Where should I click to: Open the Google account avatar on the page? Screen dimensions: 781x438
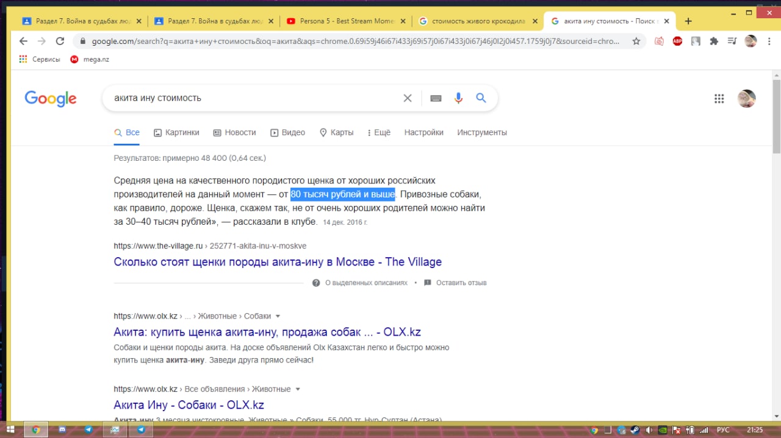[x=746, y=99]
